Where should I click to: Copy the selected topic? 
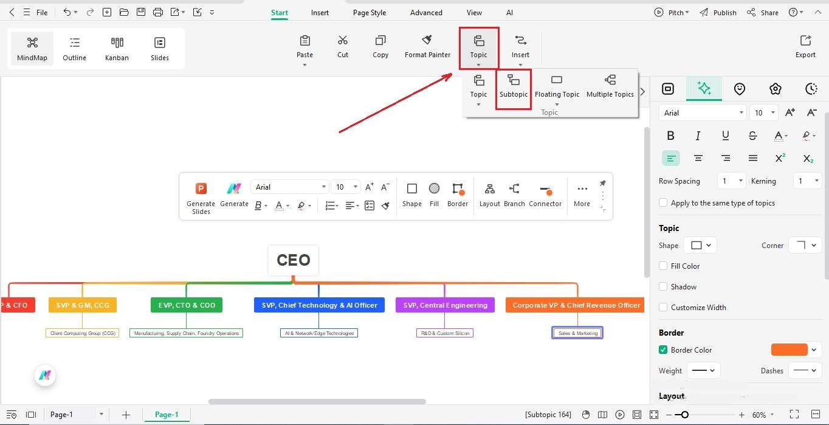pyautogui.click(x=380, y=46)
